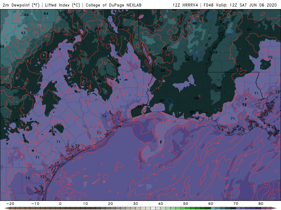Viewport: 281px width, 210px height.
Task: Click the "30" colorbar tick label
Action: pyautogui.click(x=136, y=204)
